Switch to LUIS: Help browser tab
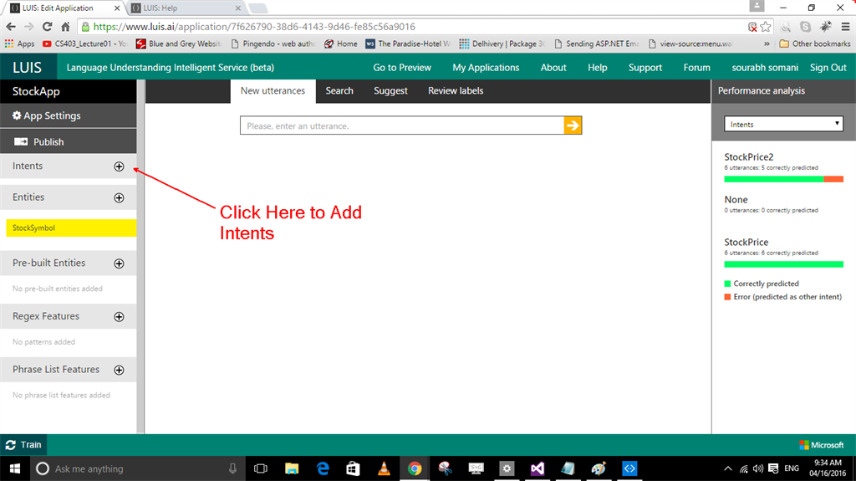Image resolution: width=856 pixels, height=481 pixels. (x=186, y=8)
